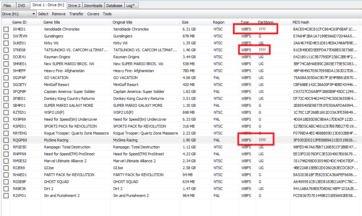Tick the Heavy Fire: Afghanistan checkbox
Image resolution: width=362 pixels, height=216 pixels.
[6, 71]
